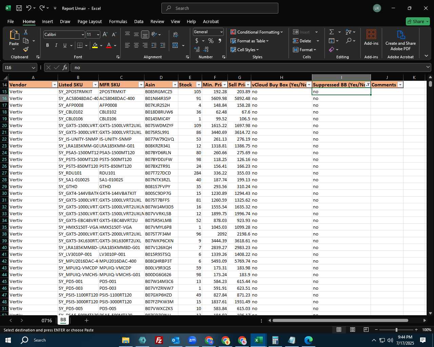
Task: Click the Paste clipboard icon
Action: (x=14, y=35)
